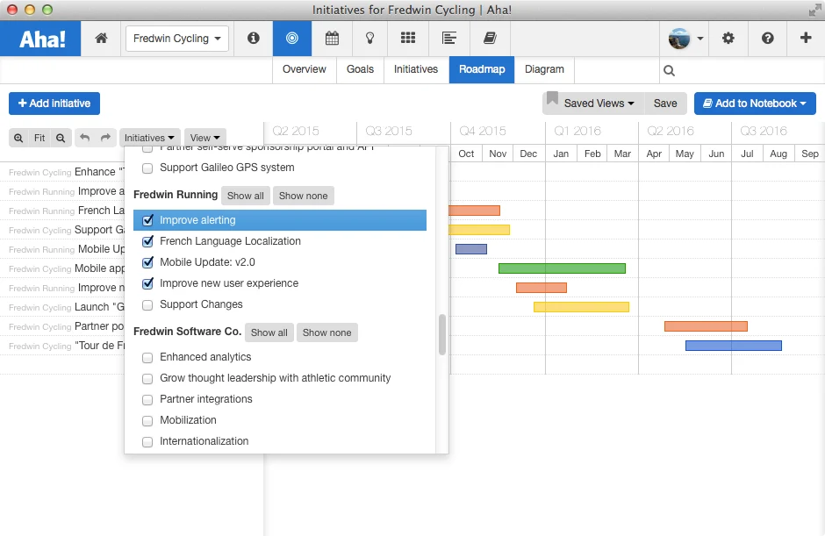Open the View dropdown
Image resolution: width=825 pixels, height=536 pixels.
click(x=204, y=138)
